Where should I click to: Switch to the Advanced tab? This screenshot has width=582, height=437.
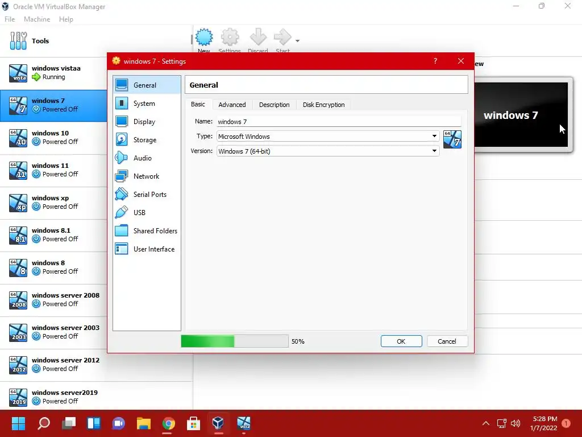tap(232, 105)
